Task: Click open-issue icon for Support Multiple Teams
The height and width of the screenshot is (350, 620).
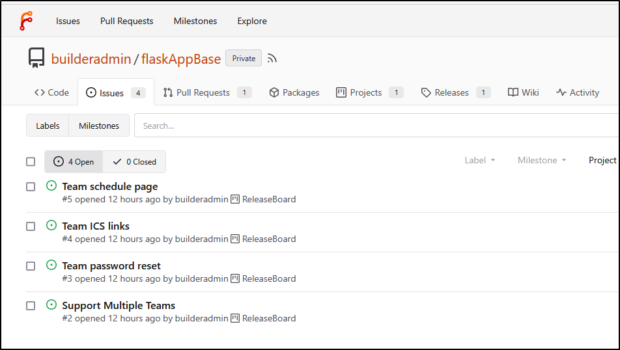Action: coord(51,305)
